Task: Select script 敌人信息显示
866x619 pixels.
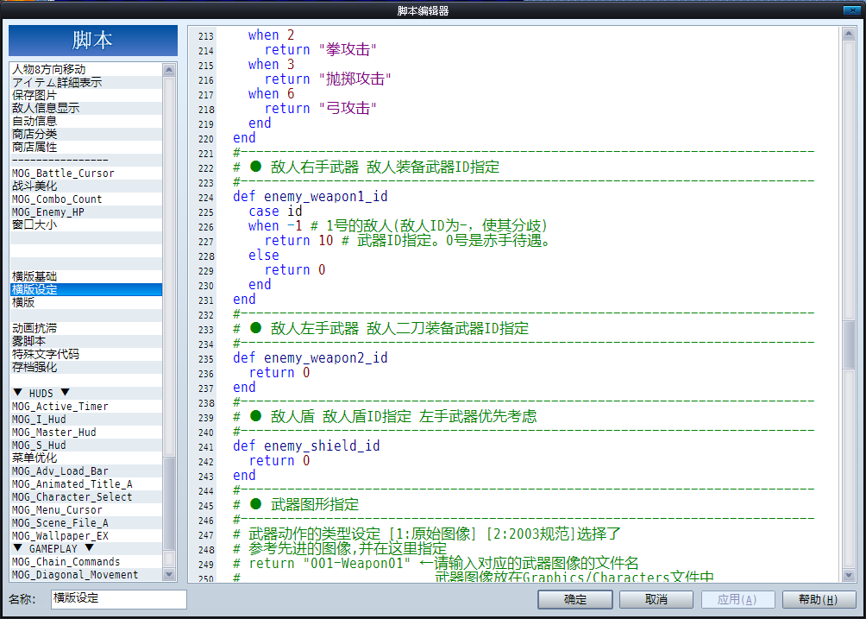Action: [86, 108]
